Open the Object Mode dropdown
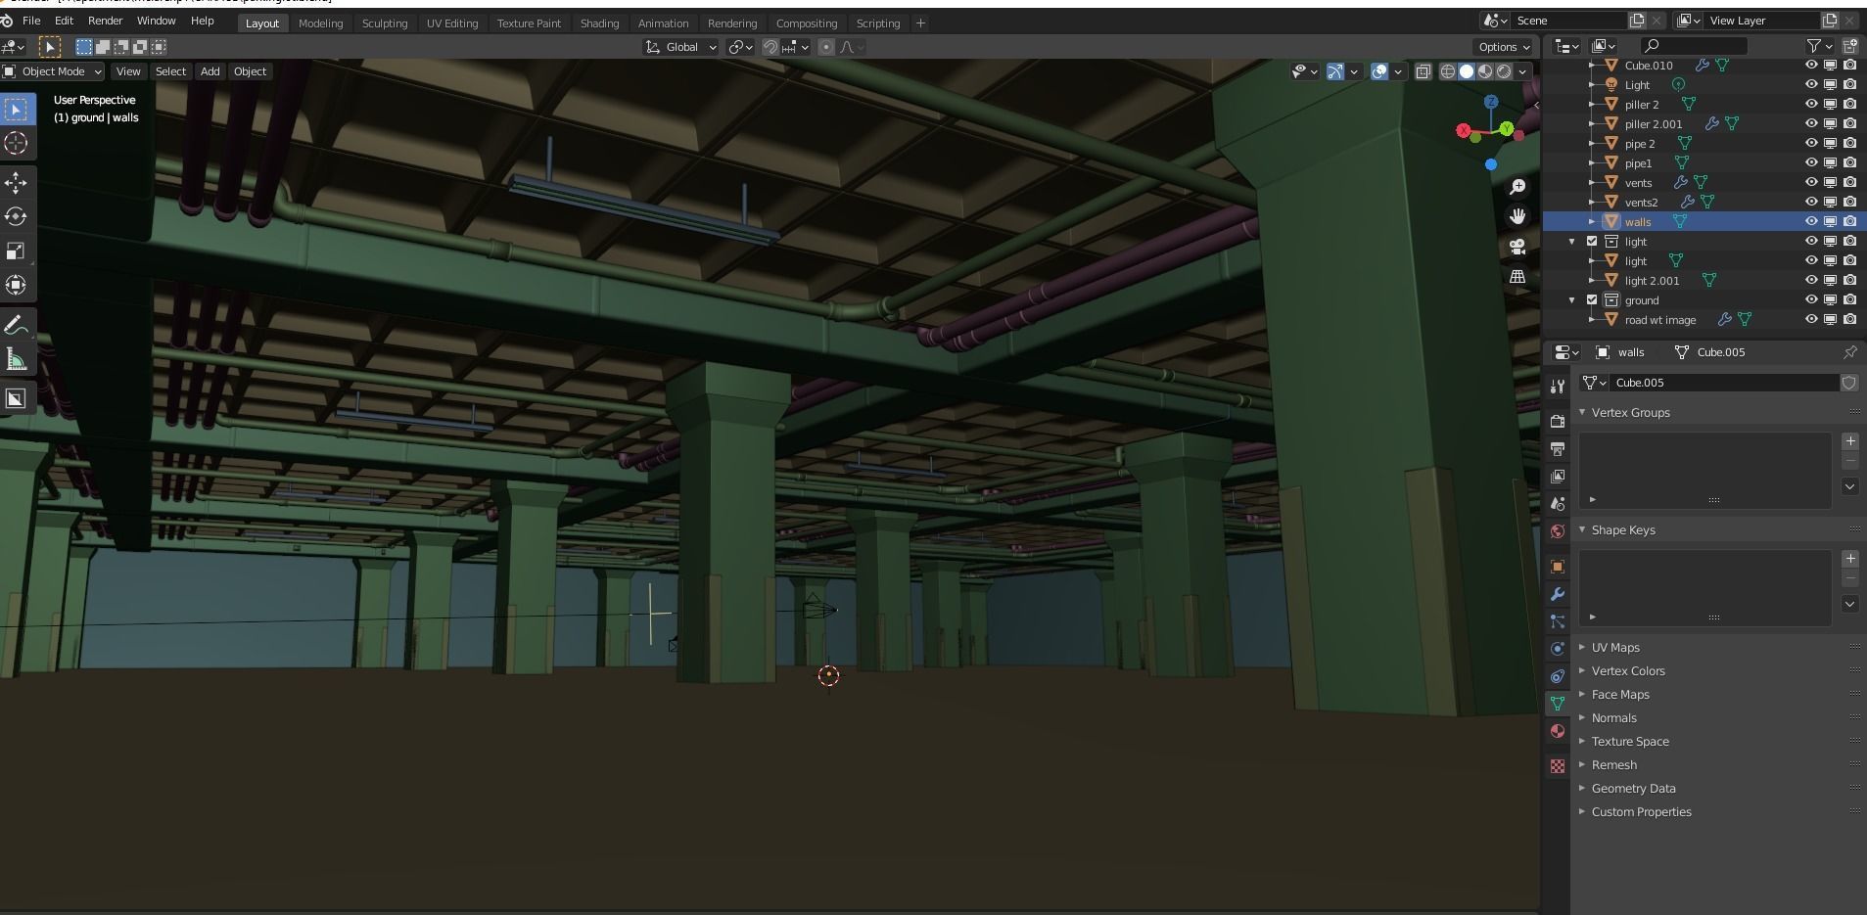The width and height of the screenshot is (1867, 915). [53, 71]
